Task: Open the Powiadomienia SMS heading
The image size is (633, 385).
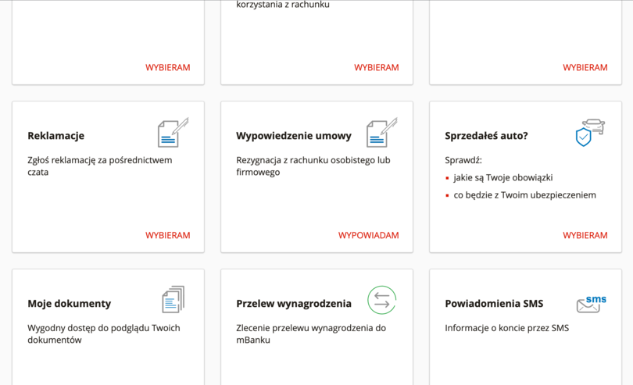Action: (x=494, y=304)
